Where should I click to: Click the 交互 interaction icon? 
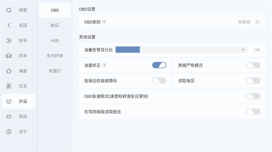9,86
